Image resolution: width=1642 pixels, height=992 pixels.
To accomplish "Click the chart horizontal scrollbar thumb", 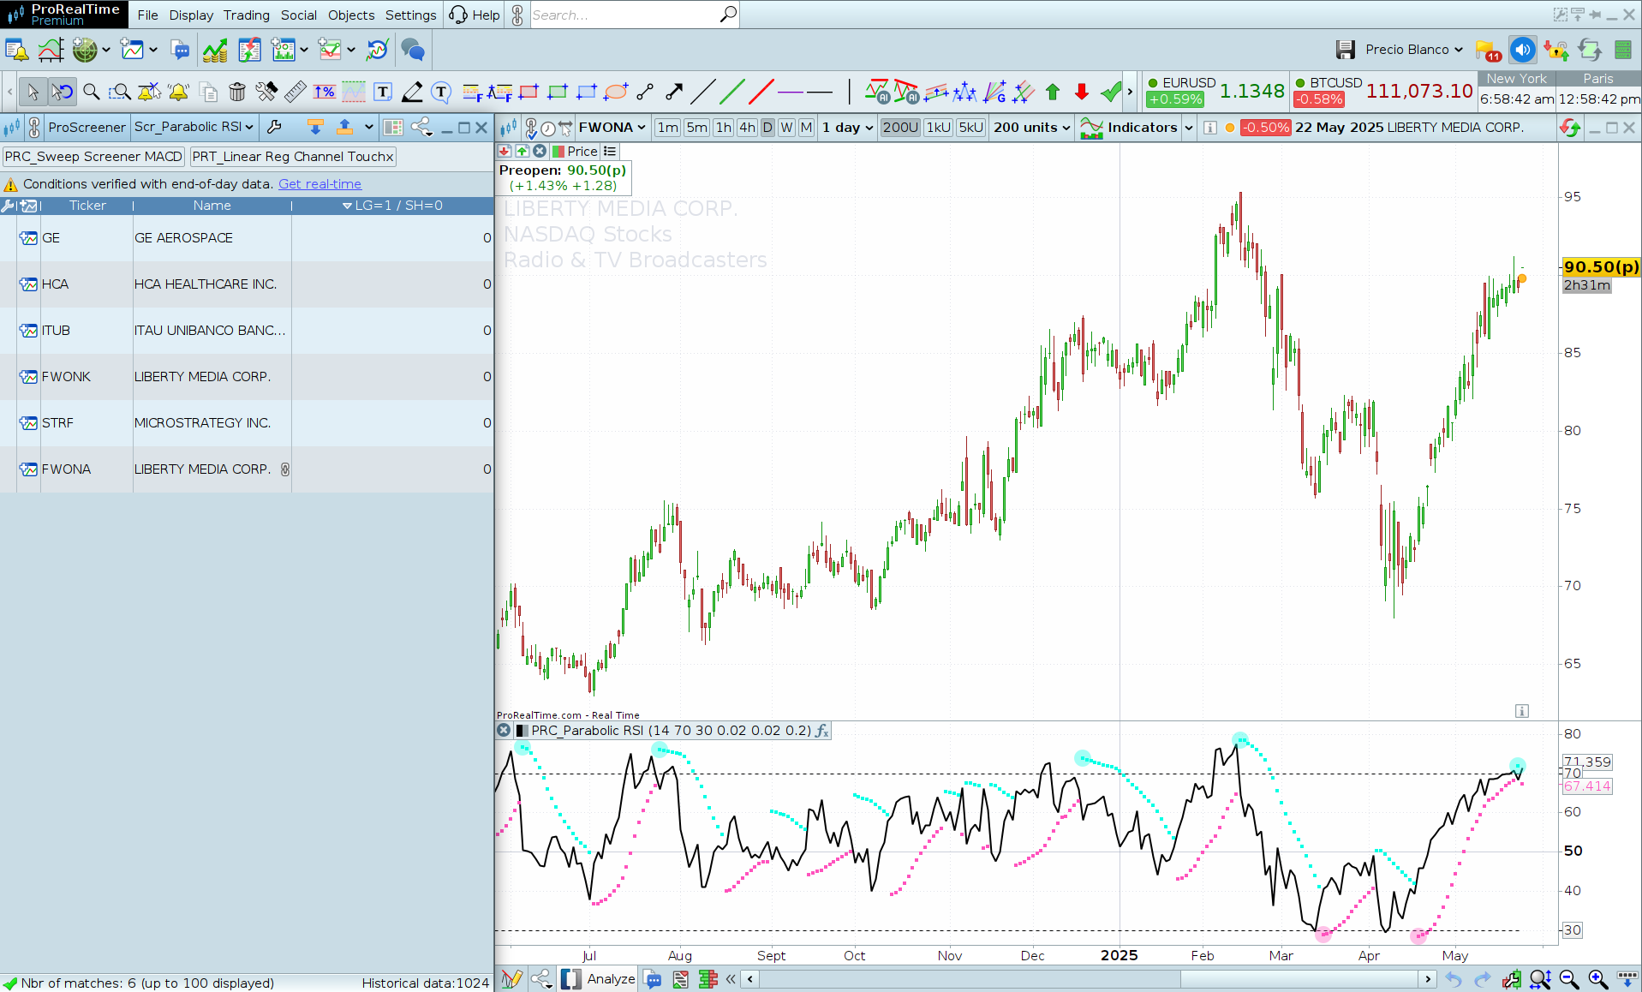I will (x=1300, y=978).
